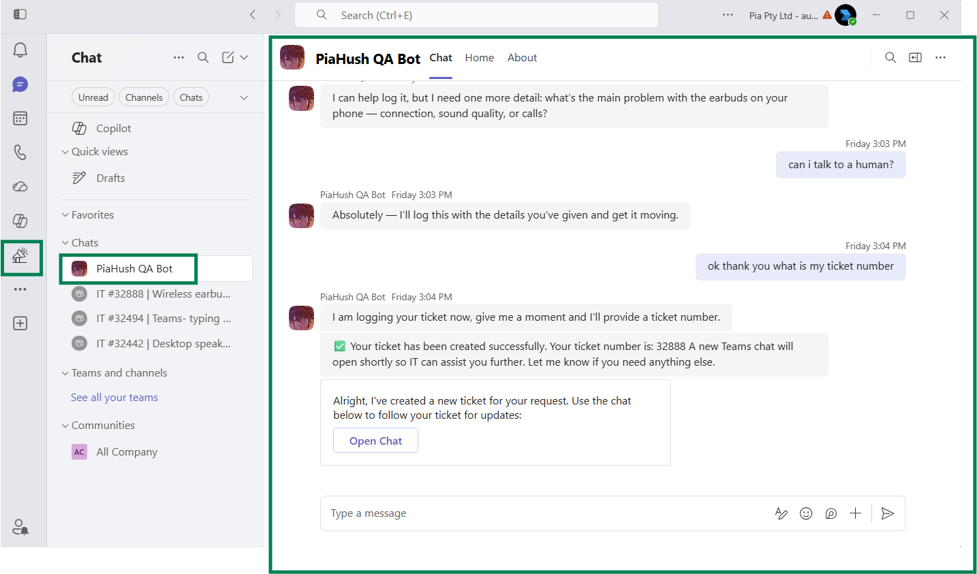Open the Activity bell icon
977x574 pixels.
20,50
